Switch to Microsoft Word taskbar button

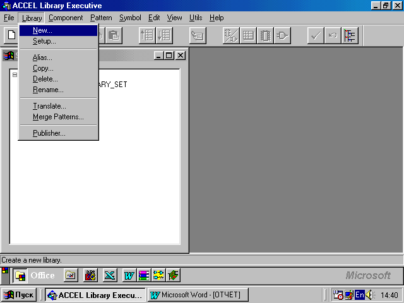(x=198, y=295)
